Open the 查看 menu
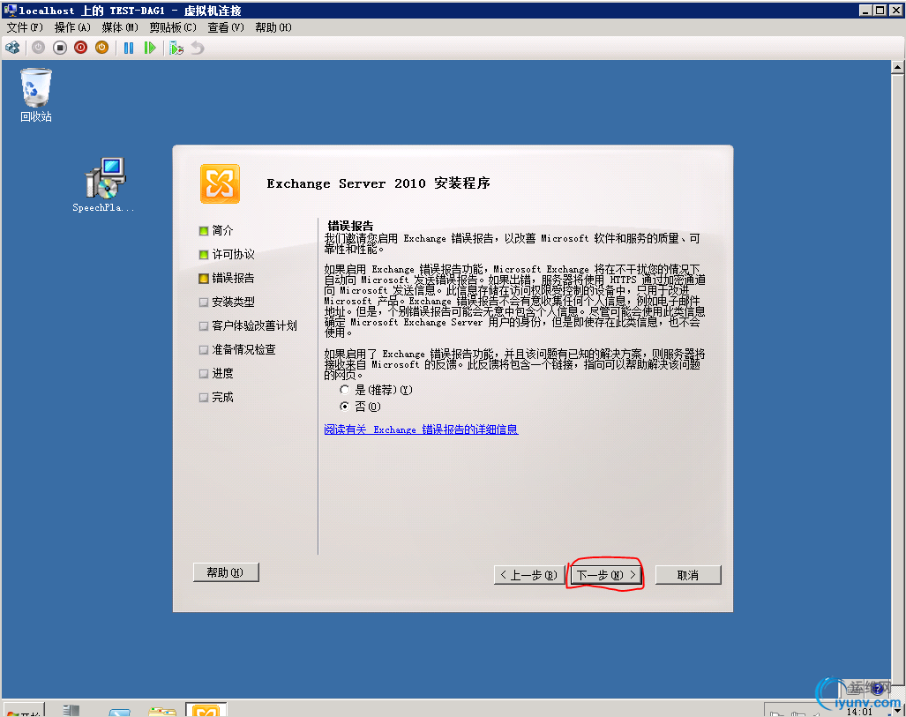This screenshot has height=717, width=906. tap(226, 27)
